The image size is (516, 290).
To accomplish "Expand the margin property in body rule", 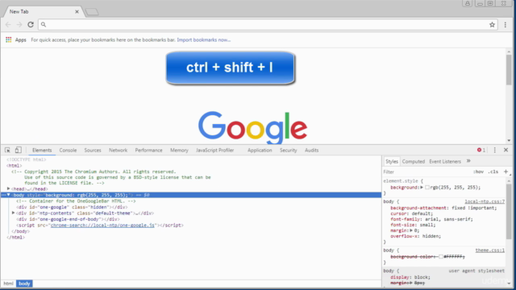I will [411, 230].
